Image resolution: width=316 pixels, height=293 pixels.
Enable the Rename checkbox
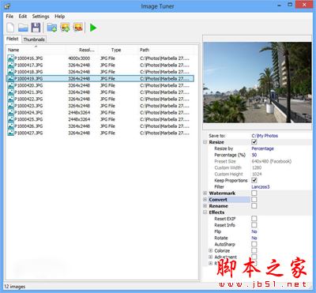click(x=254, y=206)
